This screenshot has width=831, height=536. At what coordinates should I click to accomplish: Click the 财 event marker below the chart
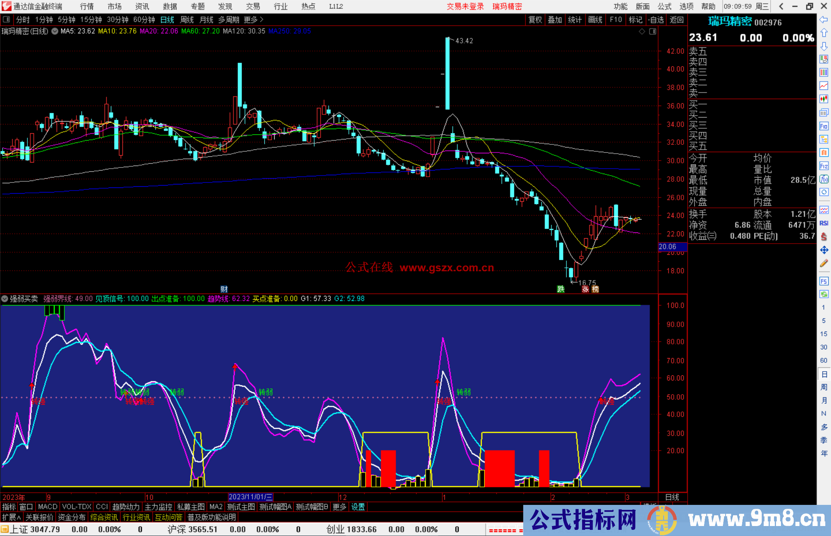pyautogui.click(x=224, y=289)
